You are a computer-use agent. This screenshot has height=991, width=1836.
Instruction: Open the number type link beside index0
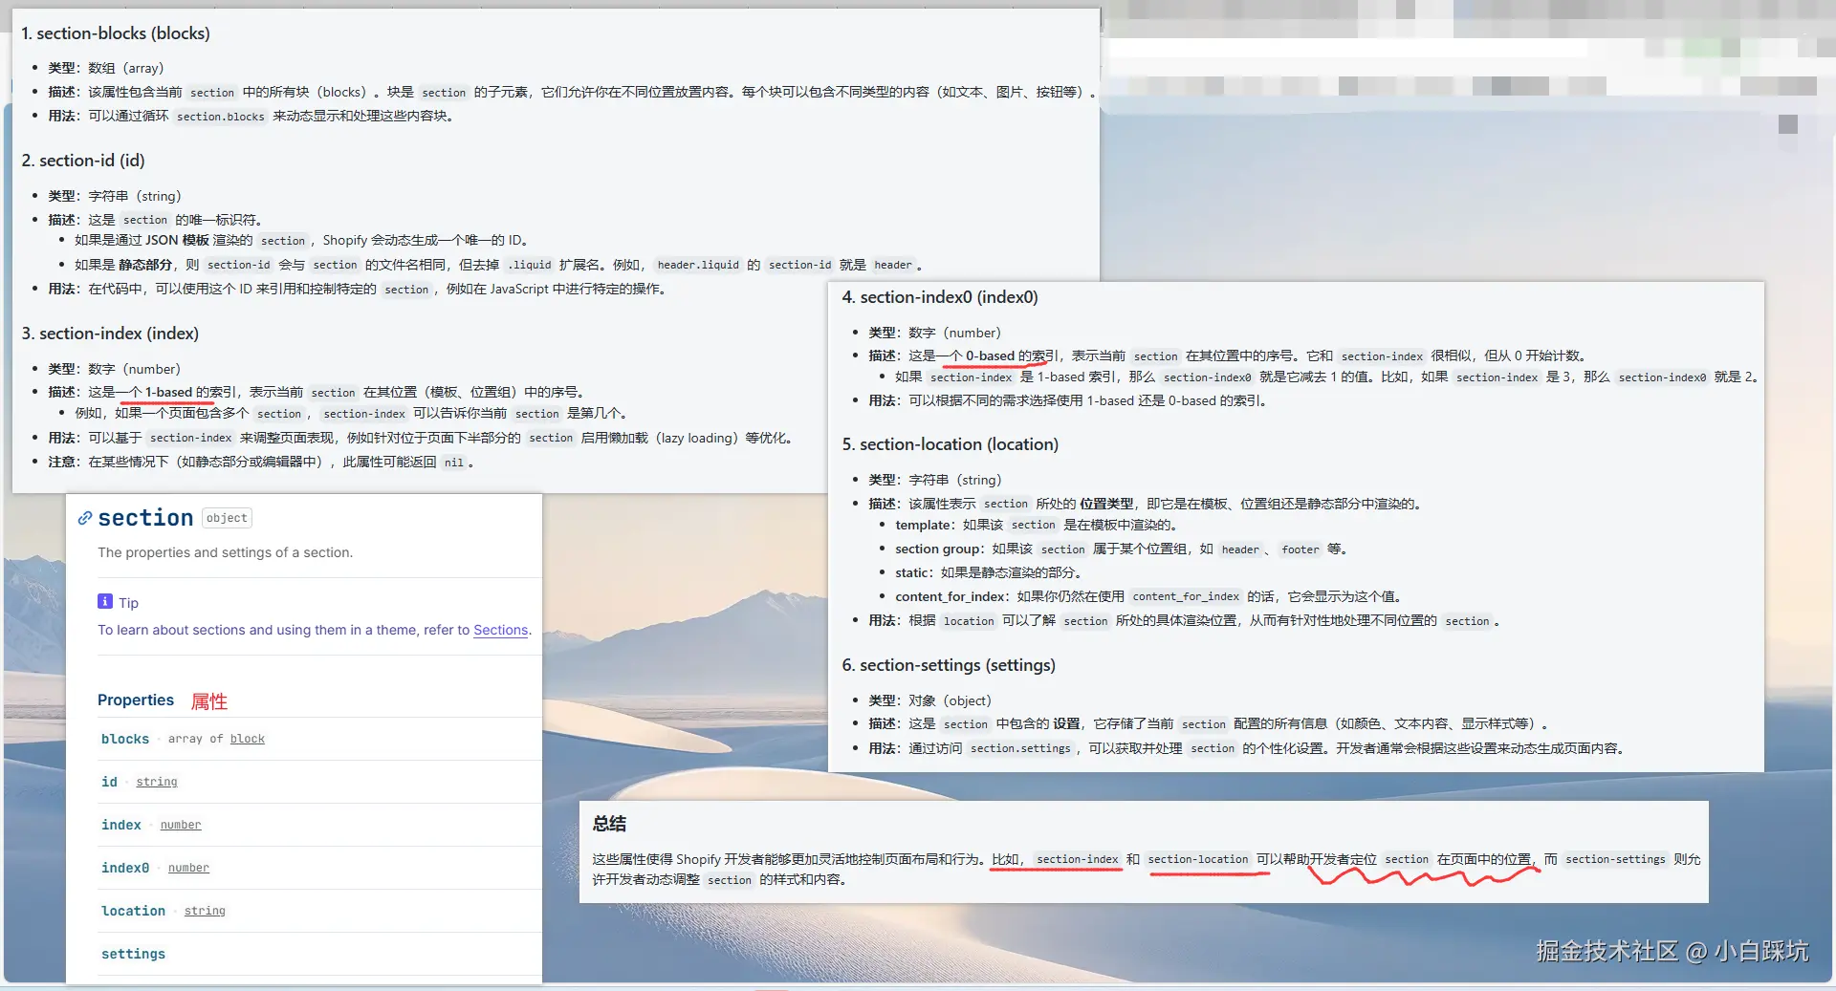pos(188,868)
